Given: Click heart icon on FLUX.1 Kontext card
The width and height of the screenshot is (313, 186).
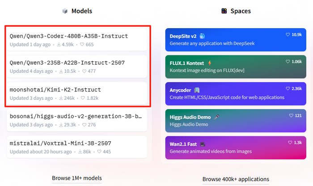Looking at the screenshot, I should coord(288,62).
